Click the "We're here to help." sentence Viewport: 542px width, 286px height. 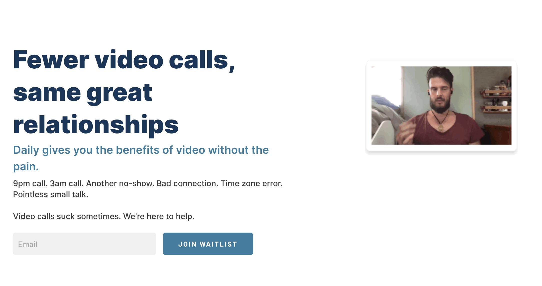coord(159,216)
